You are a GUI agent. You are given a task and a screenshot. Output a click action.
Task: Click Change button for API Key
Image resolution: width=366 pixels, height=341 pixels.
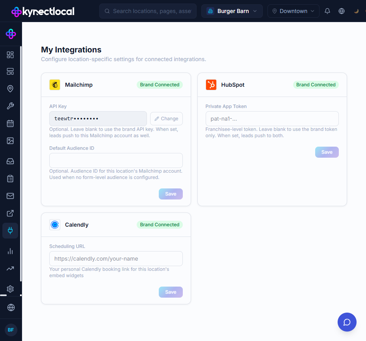166,119
